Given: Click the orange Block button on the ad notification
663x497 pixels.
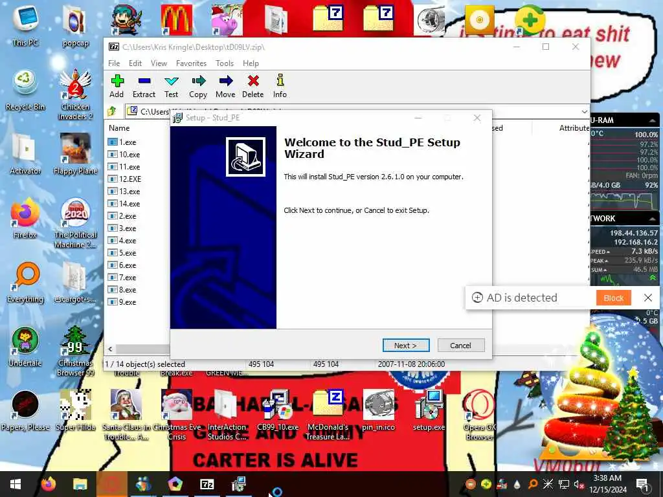Looking at the screenshot, I should [x=614, y=298].
